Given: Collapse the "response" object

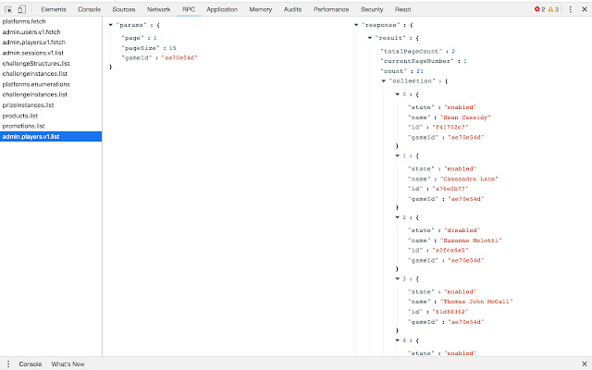Looking at the screenshot, I should pyautogui.click(x=356, y=25).
